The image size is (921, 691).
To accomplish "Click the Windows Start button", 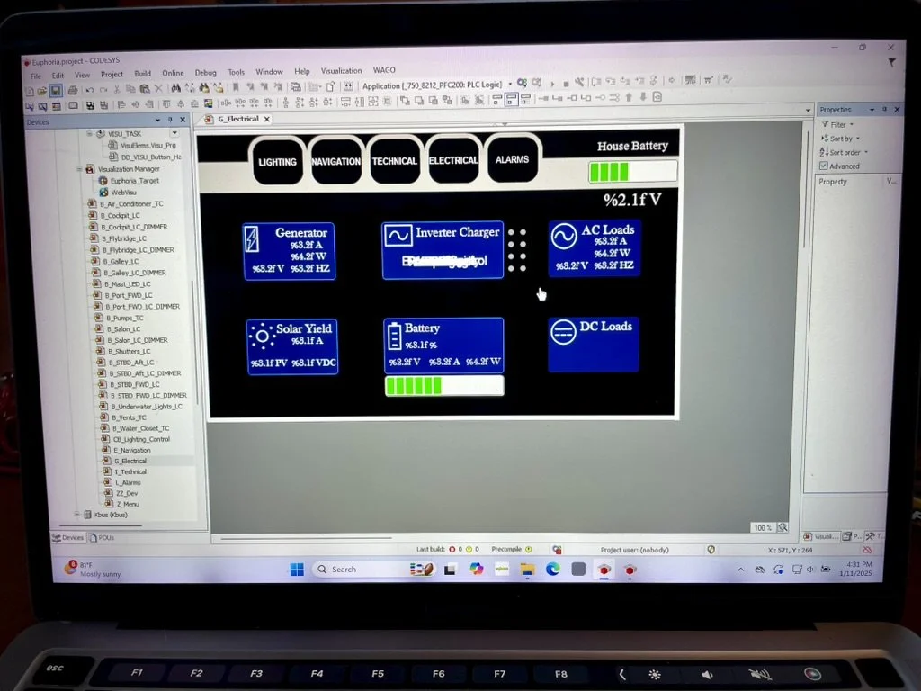I will coord(297,569).
